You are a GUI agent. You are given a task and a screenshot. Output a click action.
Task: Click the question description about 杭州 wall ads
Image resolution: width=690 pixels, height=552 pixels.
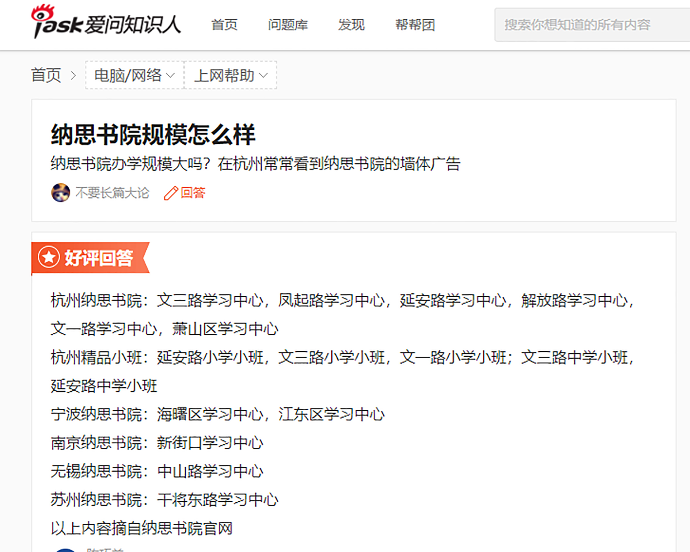[255, 164]
